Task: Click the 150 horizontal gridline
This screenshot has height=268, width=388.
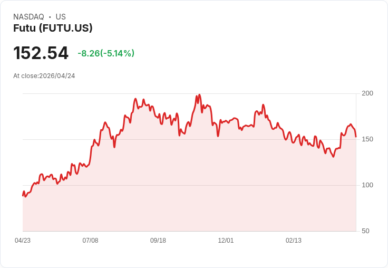Action: (189, 139)
